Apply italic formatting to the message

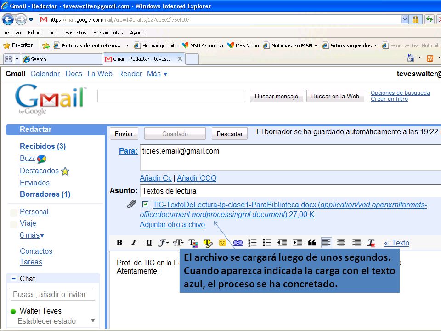coord(134,242)
